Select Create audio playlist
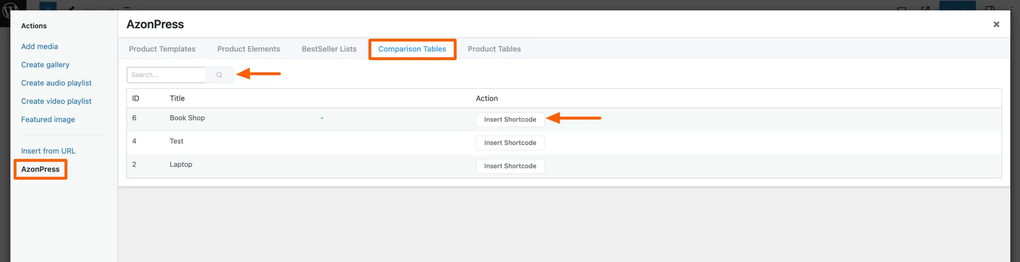Viewport: 1020px width, 262px height. point(56,83)
